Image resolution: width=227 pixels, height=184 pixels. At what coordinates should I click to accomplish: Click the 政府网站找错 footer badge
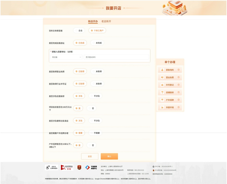67,168
